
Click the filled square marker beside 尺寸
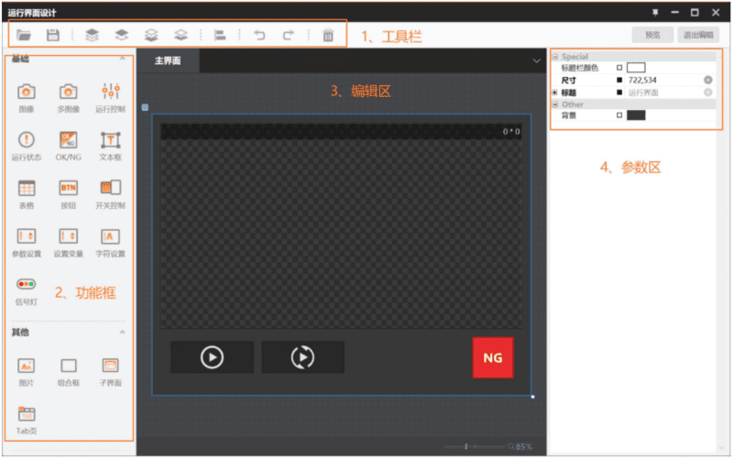point(619,80)
